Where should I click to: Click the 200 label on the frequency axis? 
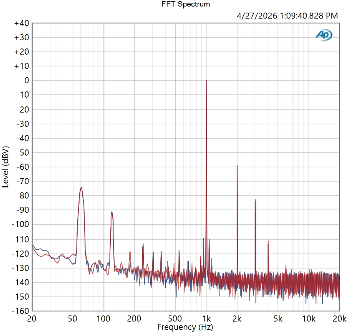(x=134, y=319)
